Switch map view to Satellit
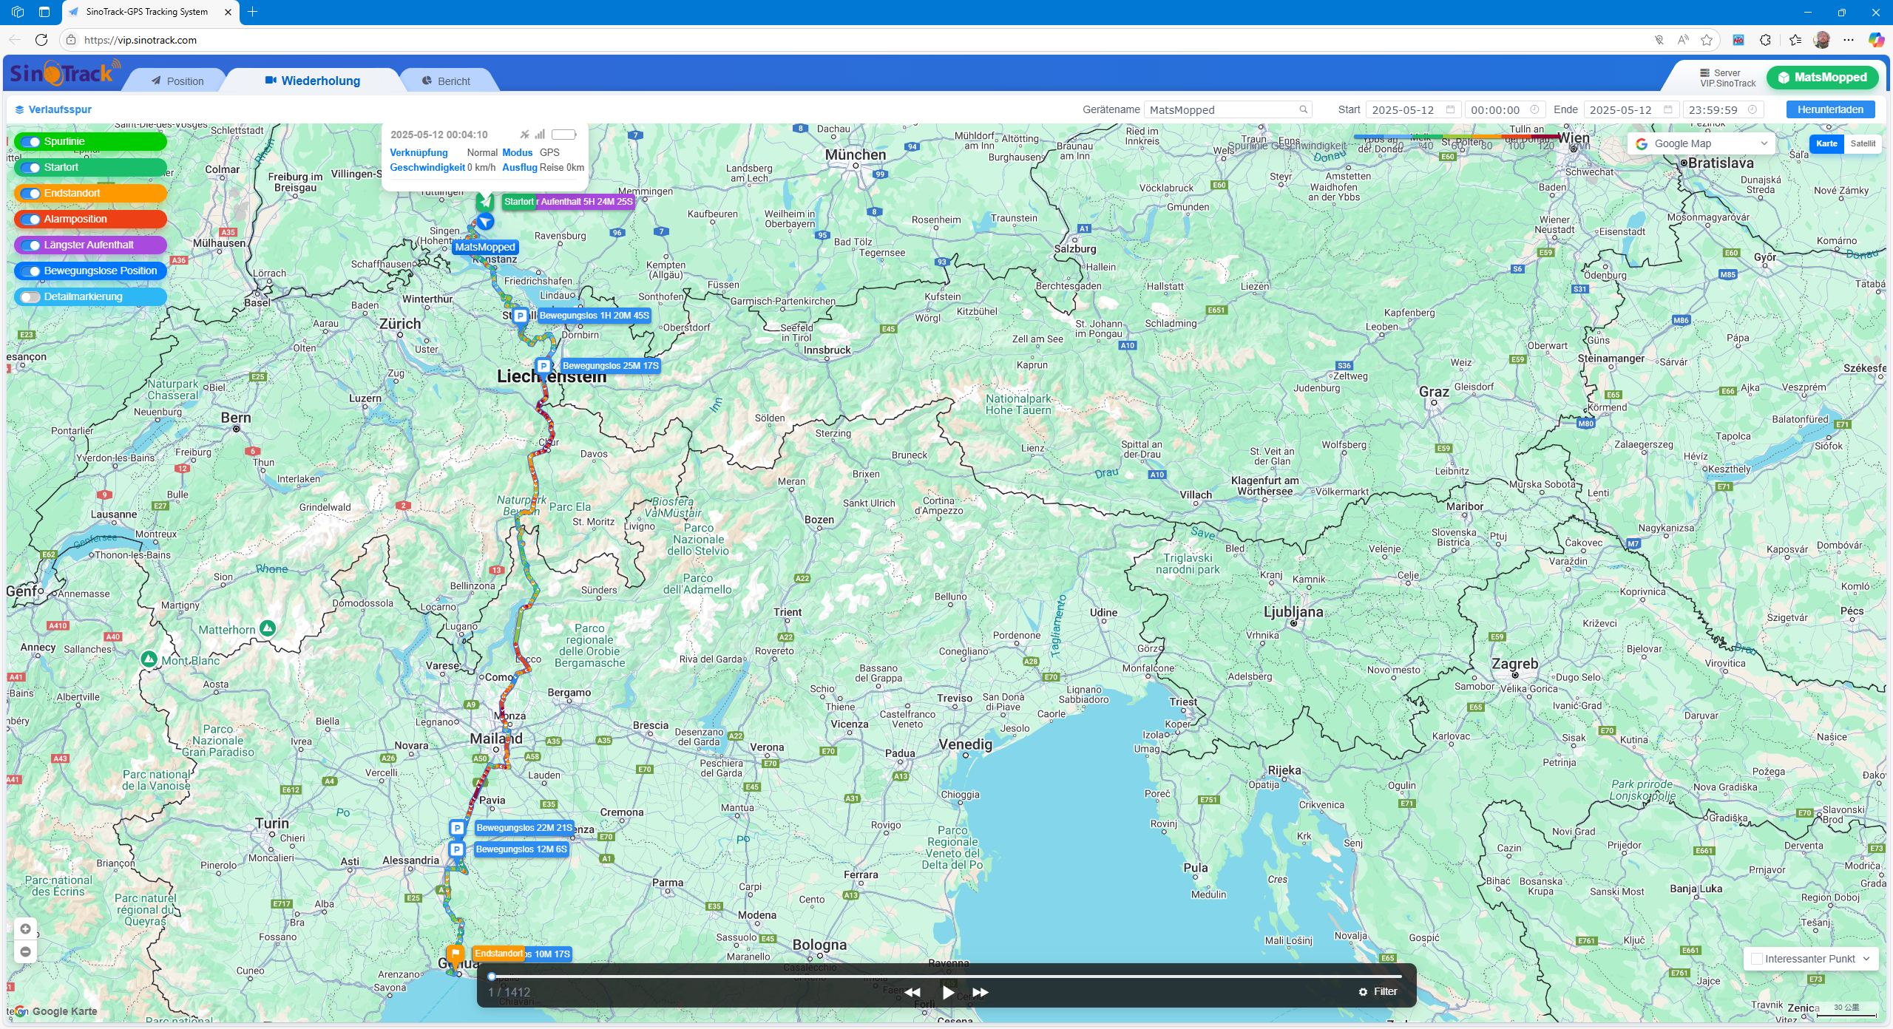The height and width of the screenshot is (1029, 1893). pyautogui.click(x=1862, y=143)
